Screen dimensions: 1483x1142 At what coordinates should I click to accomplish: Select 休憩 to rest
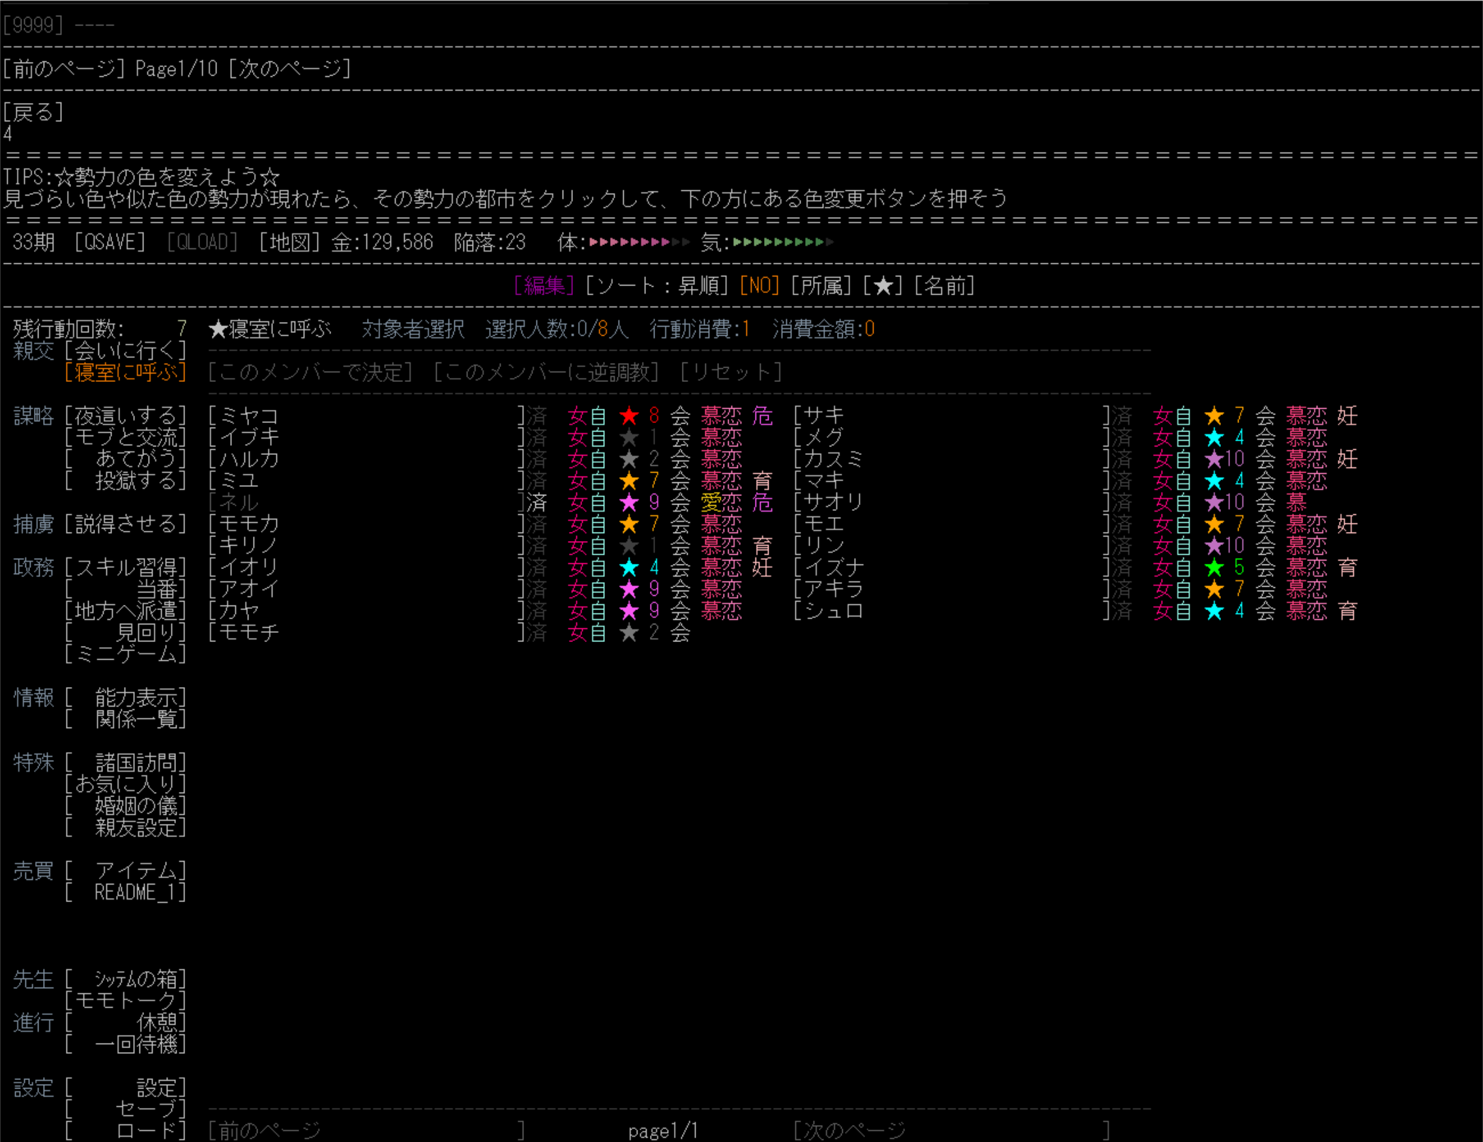click(126, 1023)
